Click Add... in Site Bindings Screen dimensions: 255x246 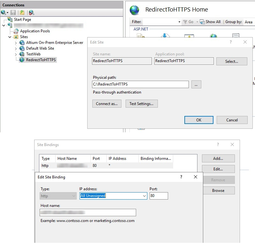[x=218, y=159]
